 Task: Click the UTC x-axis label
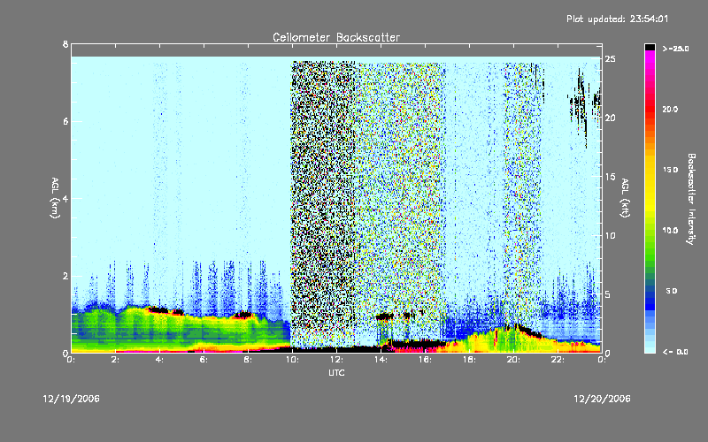tap(336, 372)
